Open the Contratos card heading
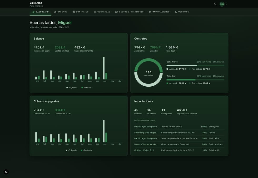The height and width of the screenshot is (178, 258). coord(141,39)
